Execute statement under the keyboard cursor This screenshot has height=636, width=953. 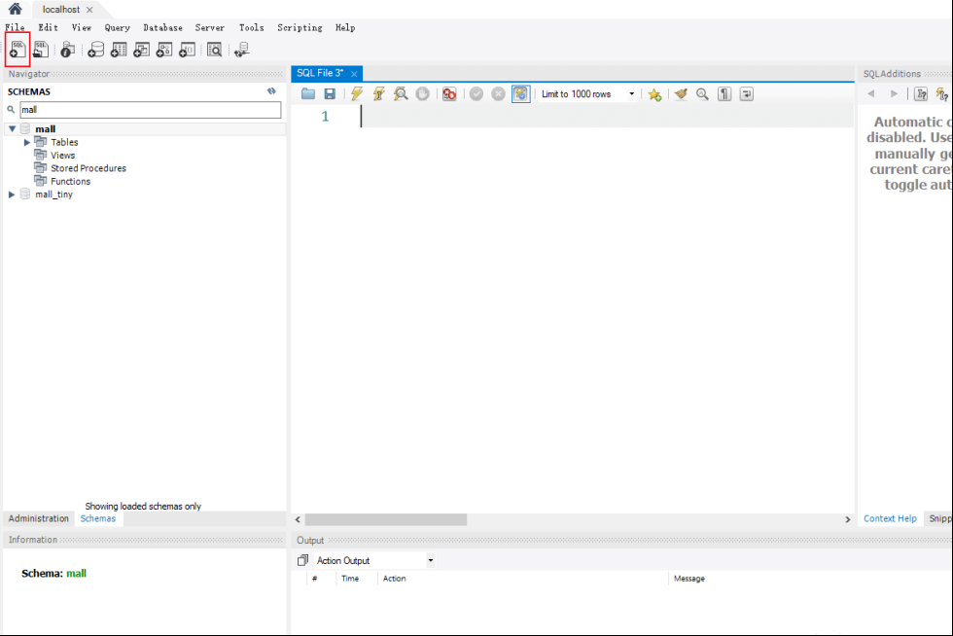click(x=378, y=93)
